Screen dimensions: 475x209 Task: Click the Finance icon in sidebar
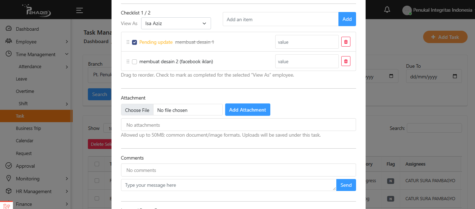(9, 204)
